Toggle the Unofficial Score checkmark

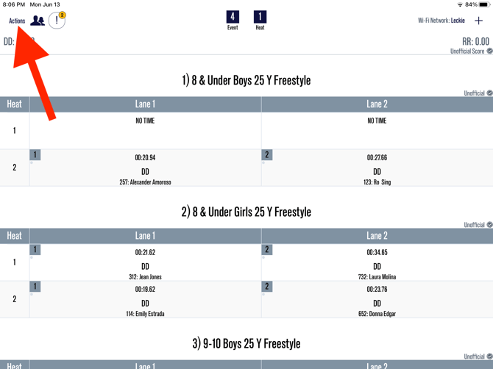(x=490, y=51)
